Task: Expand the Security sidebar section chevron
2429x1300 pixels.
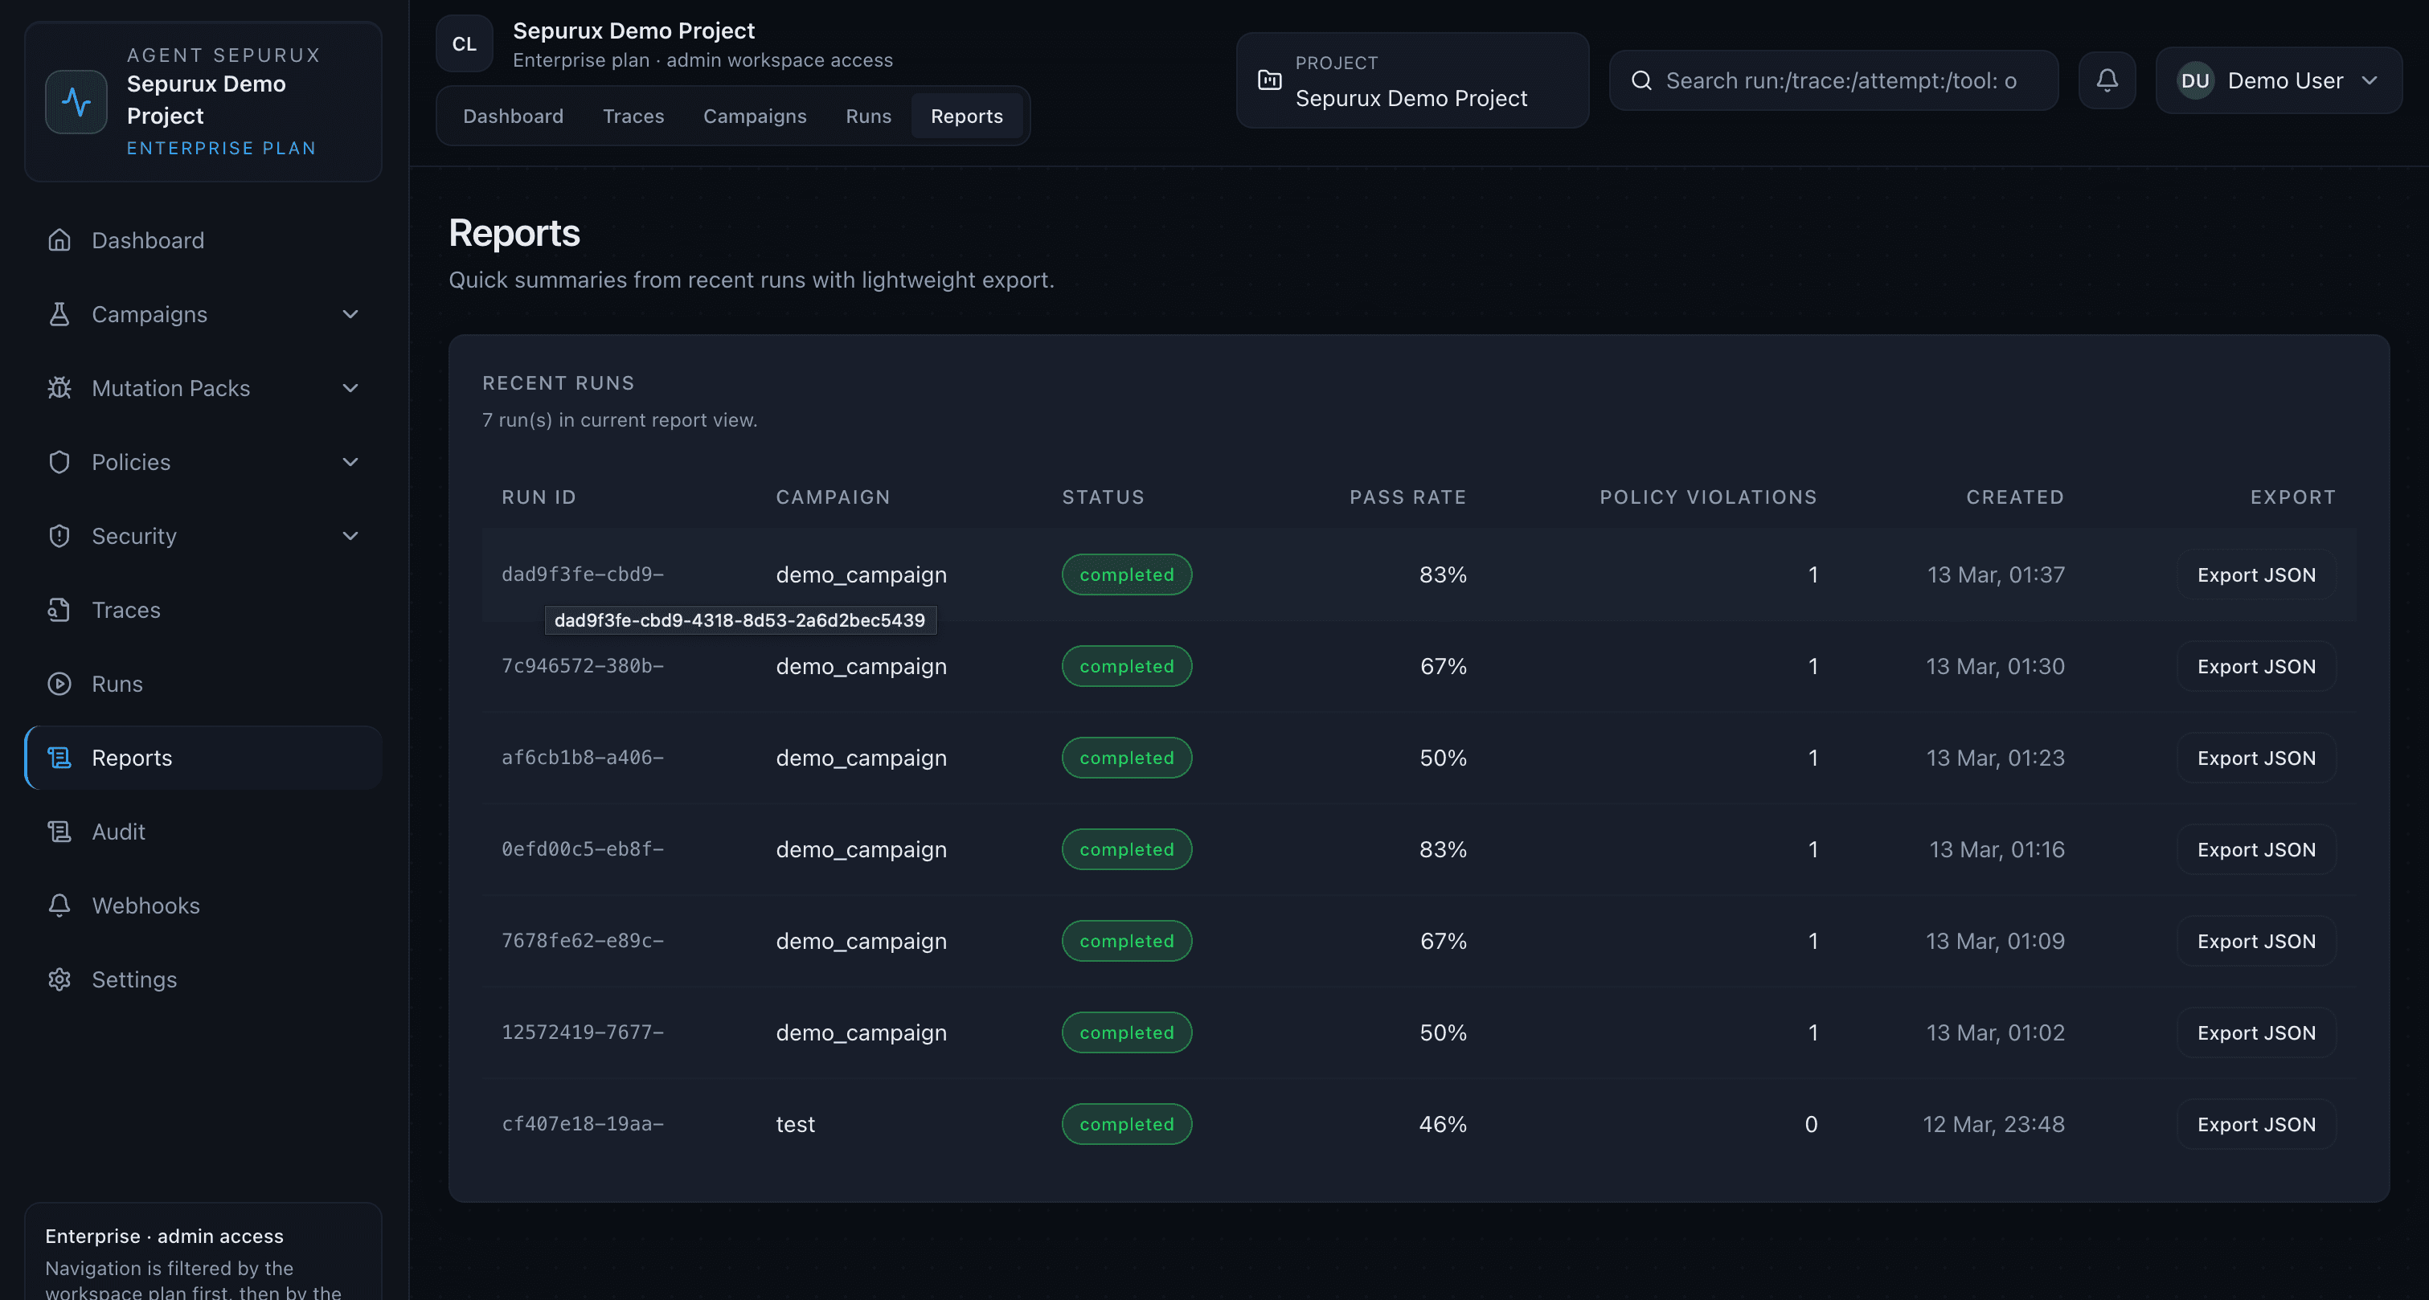Action: pyautogui.click(x=350, y=535)
